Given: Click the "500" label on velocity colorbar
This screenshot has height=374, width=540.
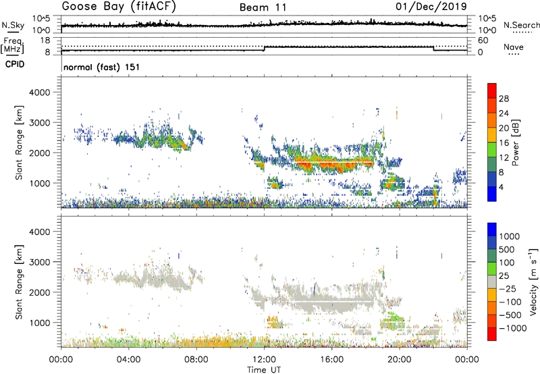Looking at the screenshot, I should pos(507,249).
